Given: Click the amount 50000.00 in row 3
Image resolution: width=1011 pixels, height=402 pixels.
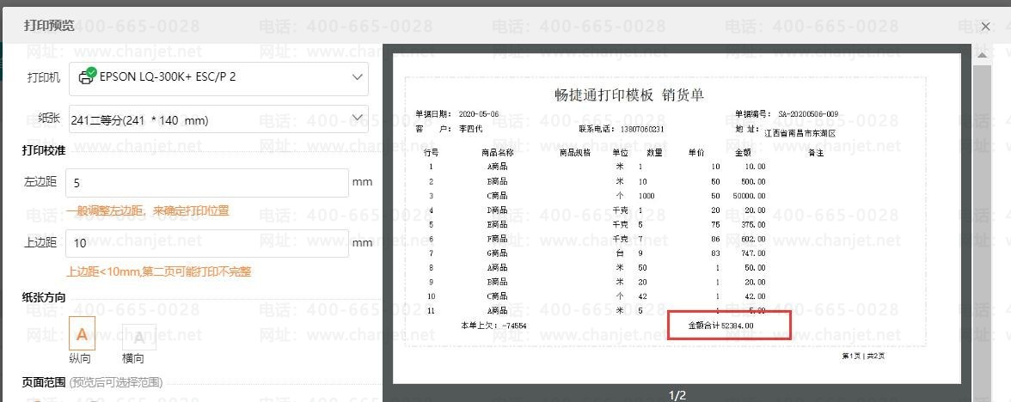Looking at the screenshot, I should tap(750, 196).
